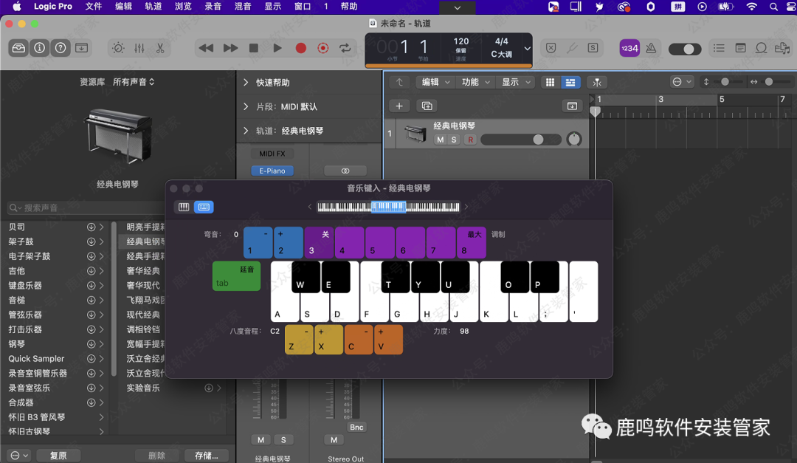This screenshot has width=797, height=463.
Task: Open the 混音 menu in menu bar
Action: click(243, 7)
